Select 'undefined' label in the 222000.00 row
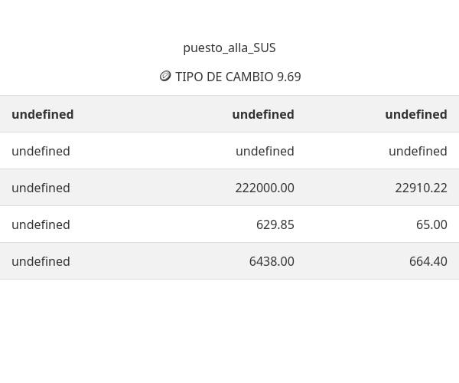 [x=41, y=188]
